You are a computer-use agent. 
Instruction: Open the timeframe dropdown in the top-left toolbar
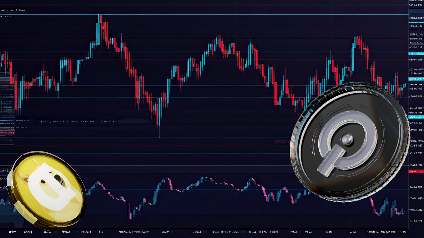click(x=7, y=10)
